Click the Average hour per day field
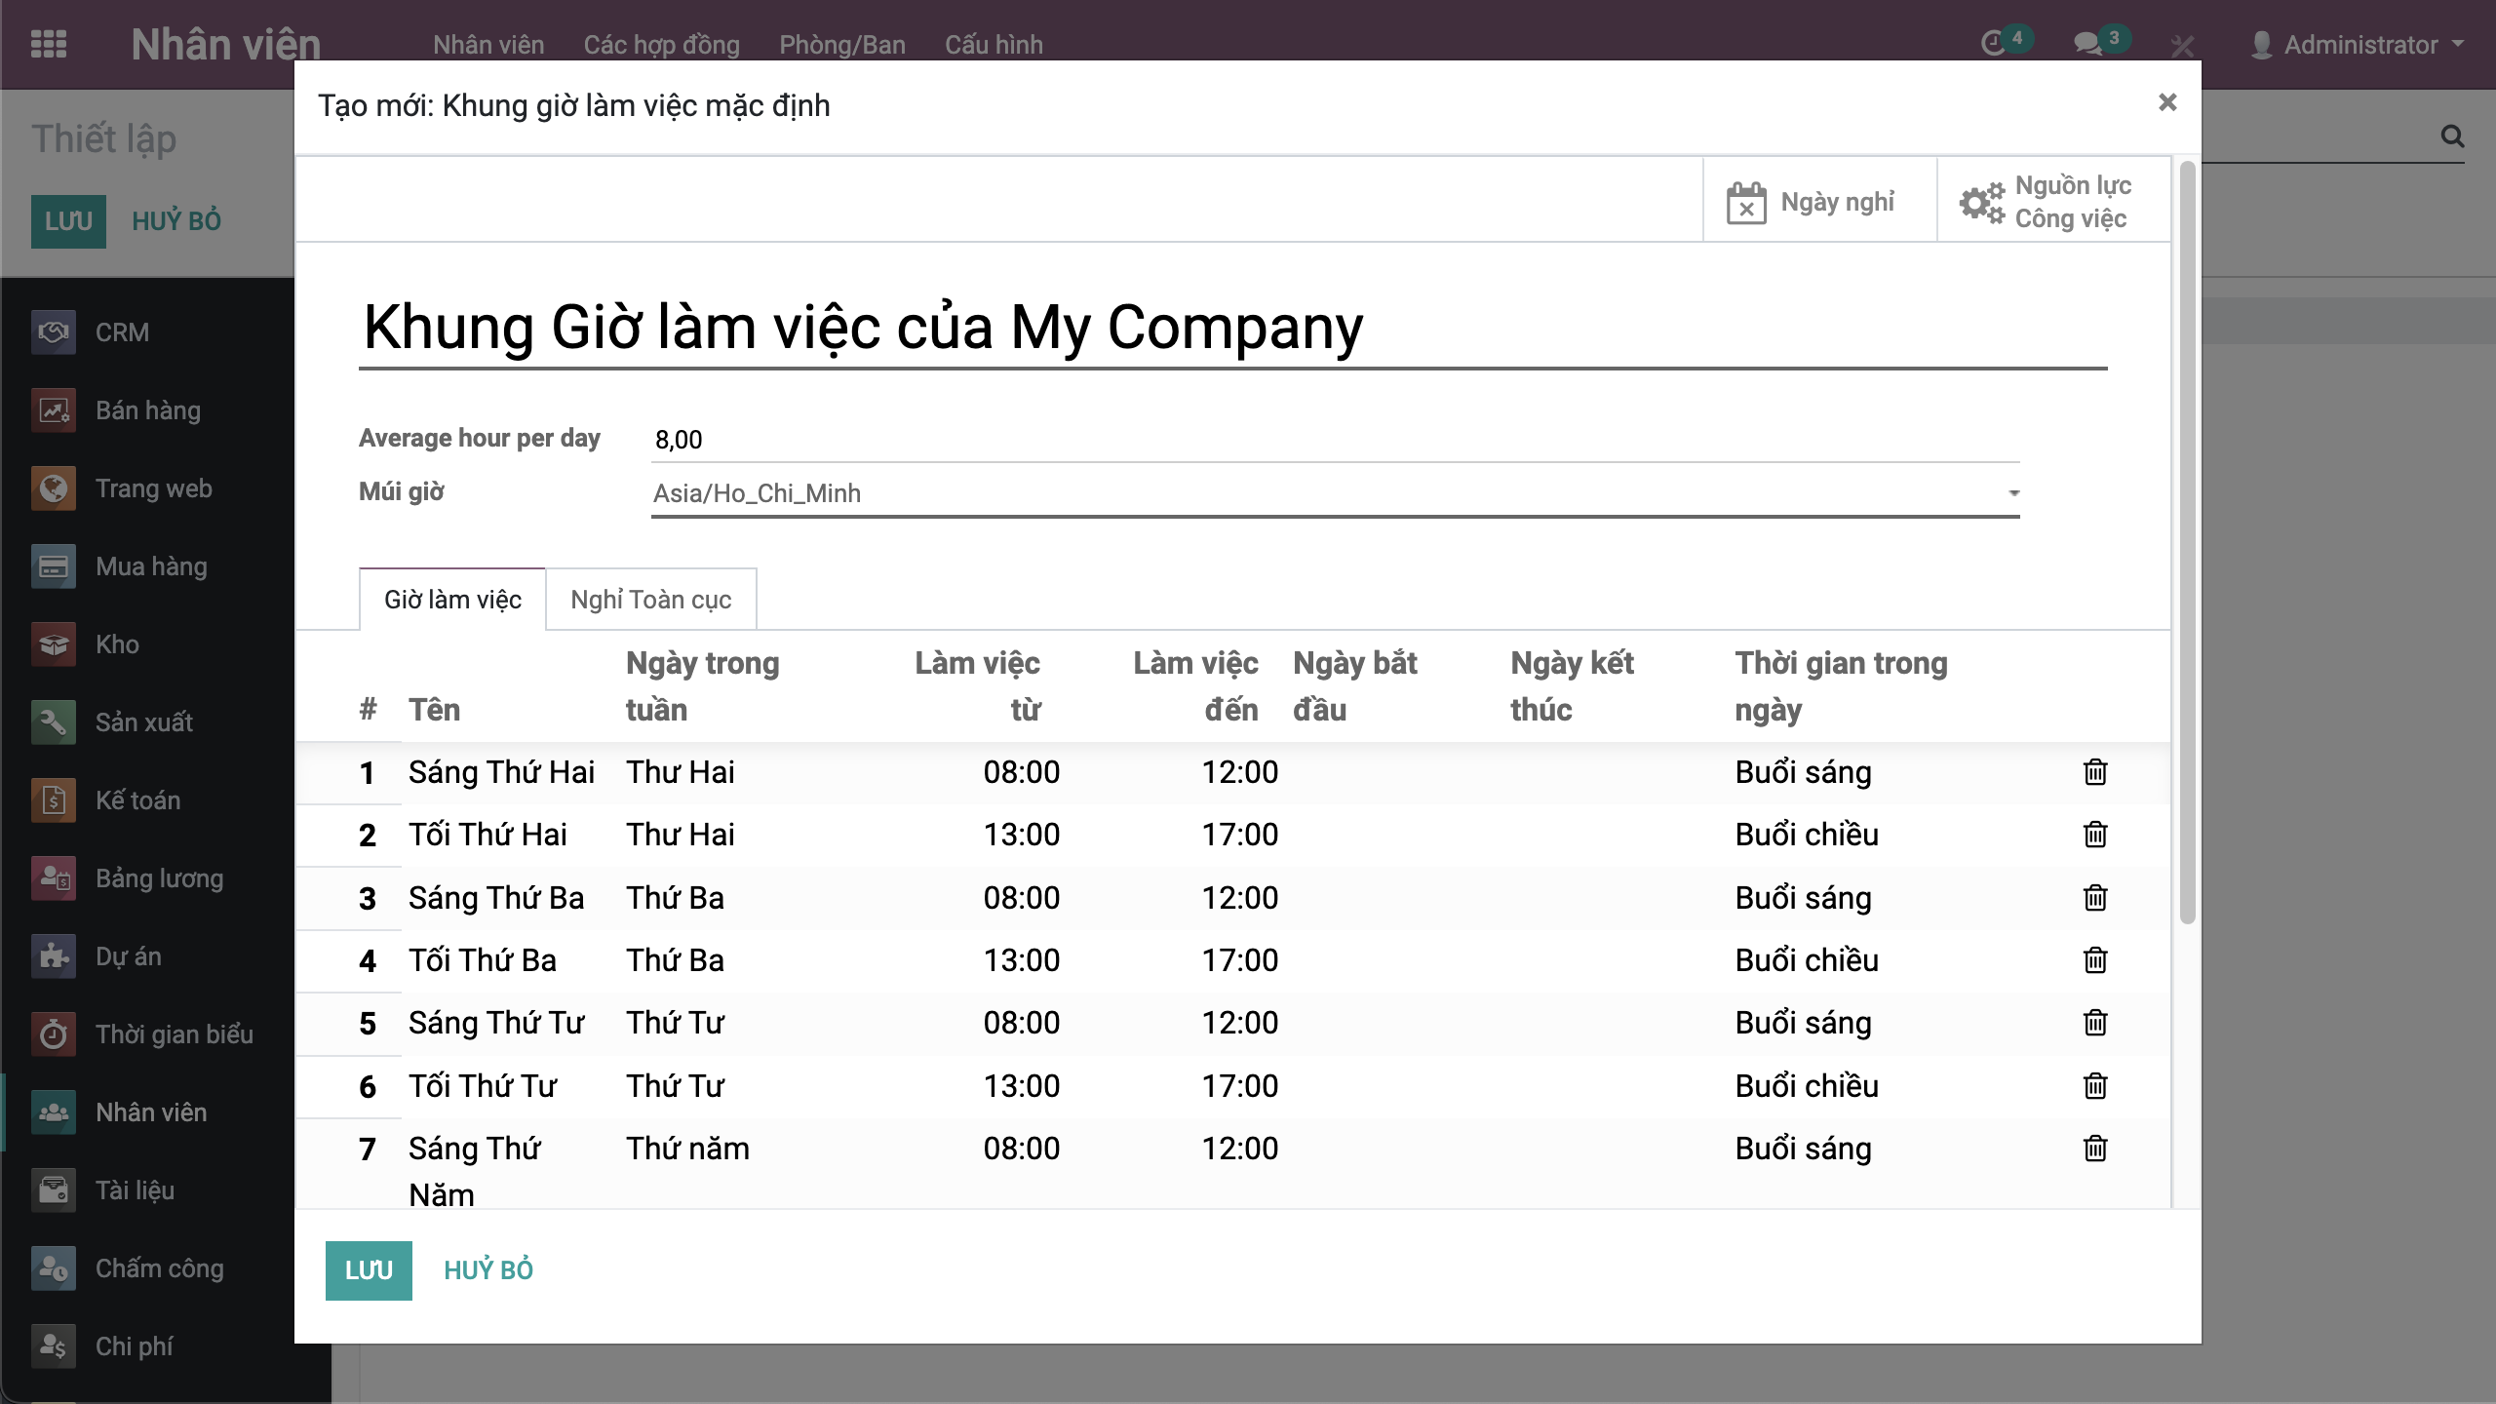Viewport: 2496px width, 1404px height. 1334,440
